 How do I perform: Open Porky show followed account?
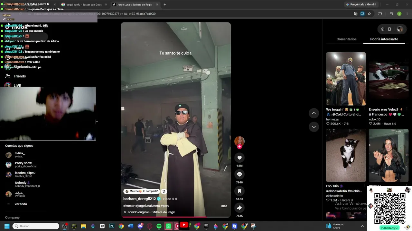pos(21,165)
